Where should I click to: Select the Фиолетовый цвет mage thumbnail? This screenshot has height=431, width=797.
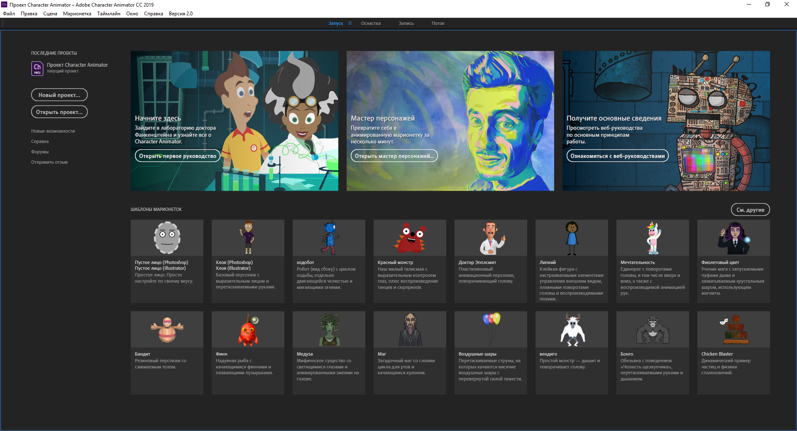point(733,238)
